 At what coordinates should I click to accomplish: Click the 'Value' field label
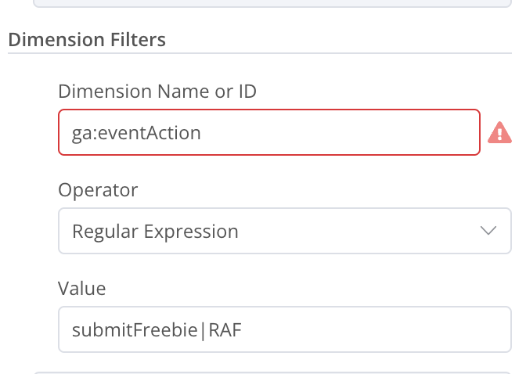81,289
